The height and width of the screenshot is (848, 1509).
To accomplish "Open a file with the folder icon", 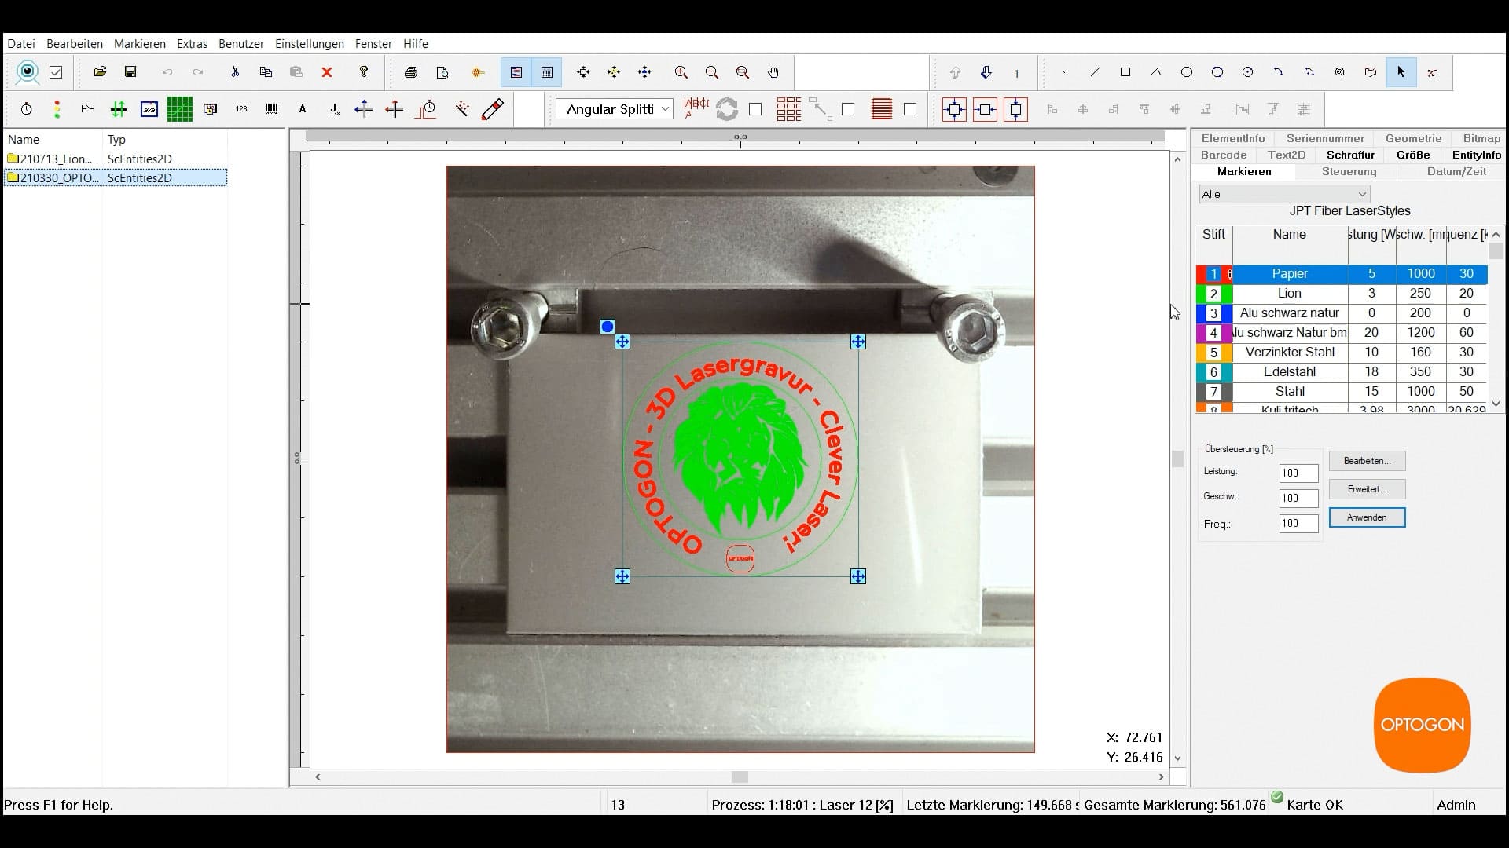I will point(100,72).
